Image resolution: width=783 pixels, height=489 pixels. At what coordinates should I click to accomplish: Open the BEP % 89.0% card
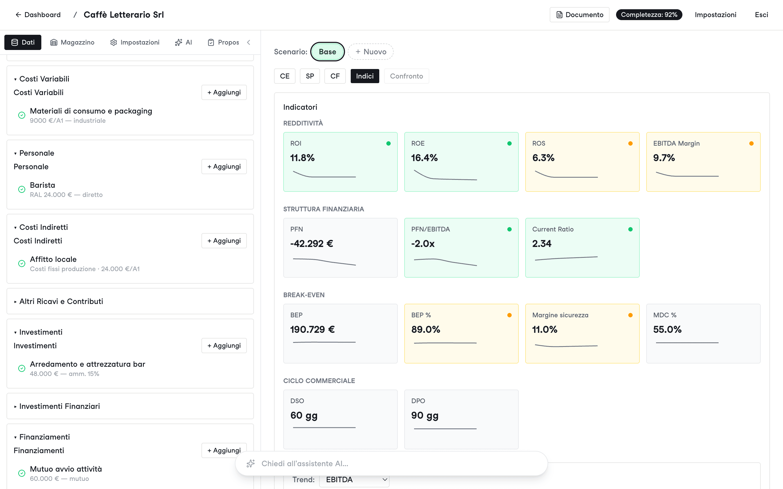[461, 333]
